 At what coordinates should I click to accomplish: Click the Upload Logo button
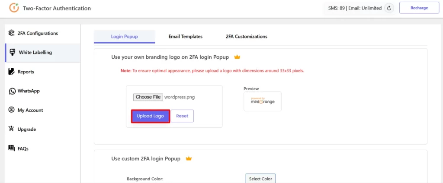click(150, 116)
